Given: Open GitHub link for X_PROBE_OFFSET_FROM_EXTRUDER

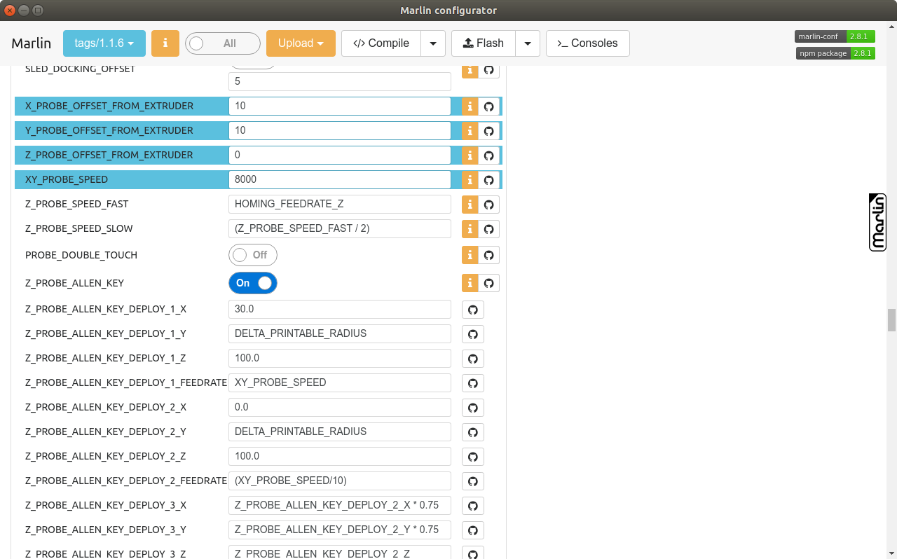Looking at the screenshot, I should pos(489,106).
